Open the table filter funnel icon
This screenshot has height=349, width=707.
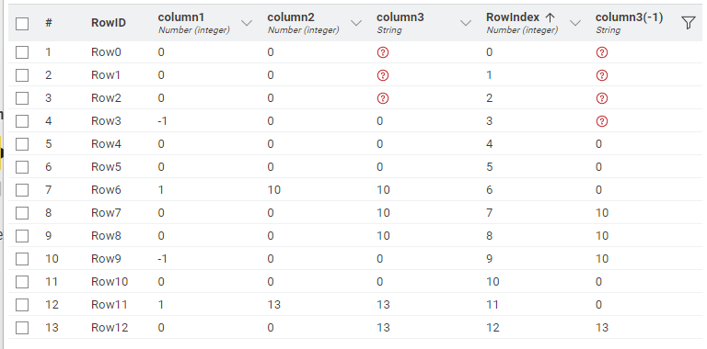(688, 22)
